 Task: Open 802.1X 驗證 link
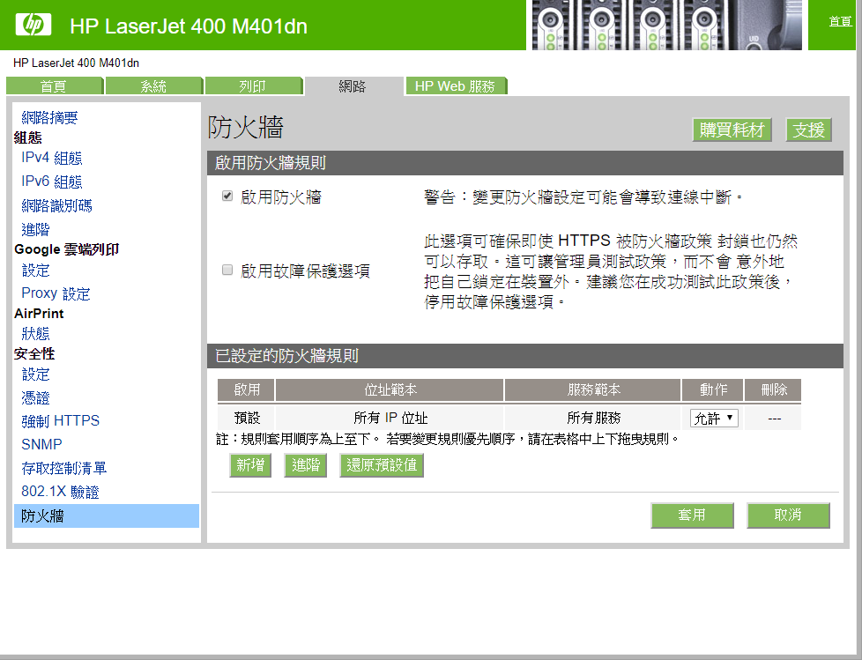60,492
